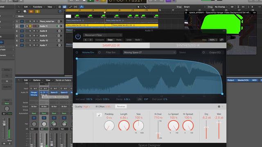Click the Wet level slider
Screen dimensions: 262x147
pos(219,122)
